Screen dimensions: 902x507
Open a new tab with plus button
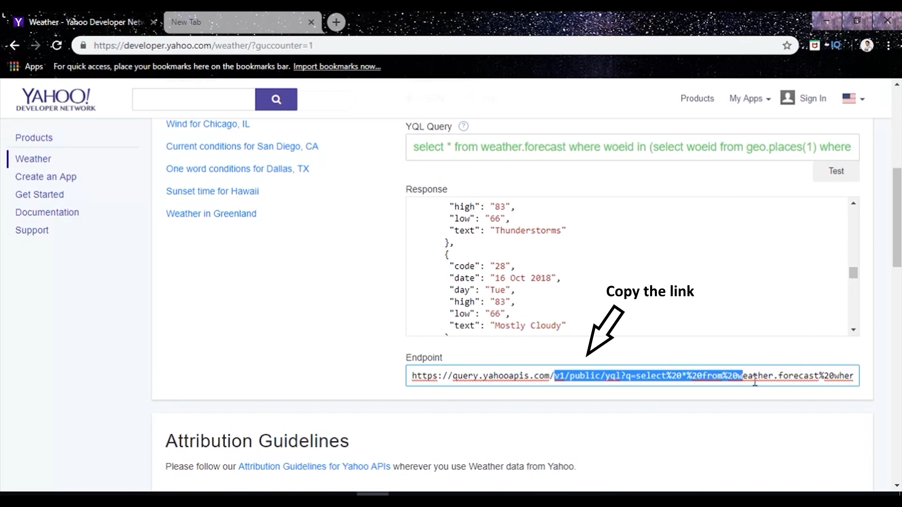336,22
